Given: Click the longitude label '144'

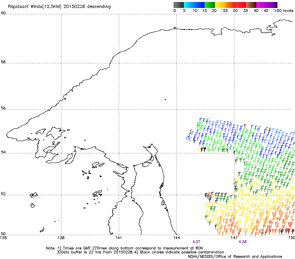Looking at the screenshot, I should (x=176, y=237).
